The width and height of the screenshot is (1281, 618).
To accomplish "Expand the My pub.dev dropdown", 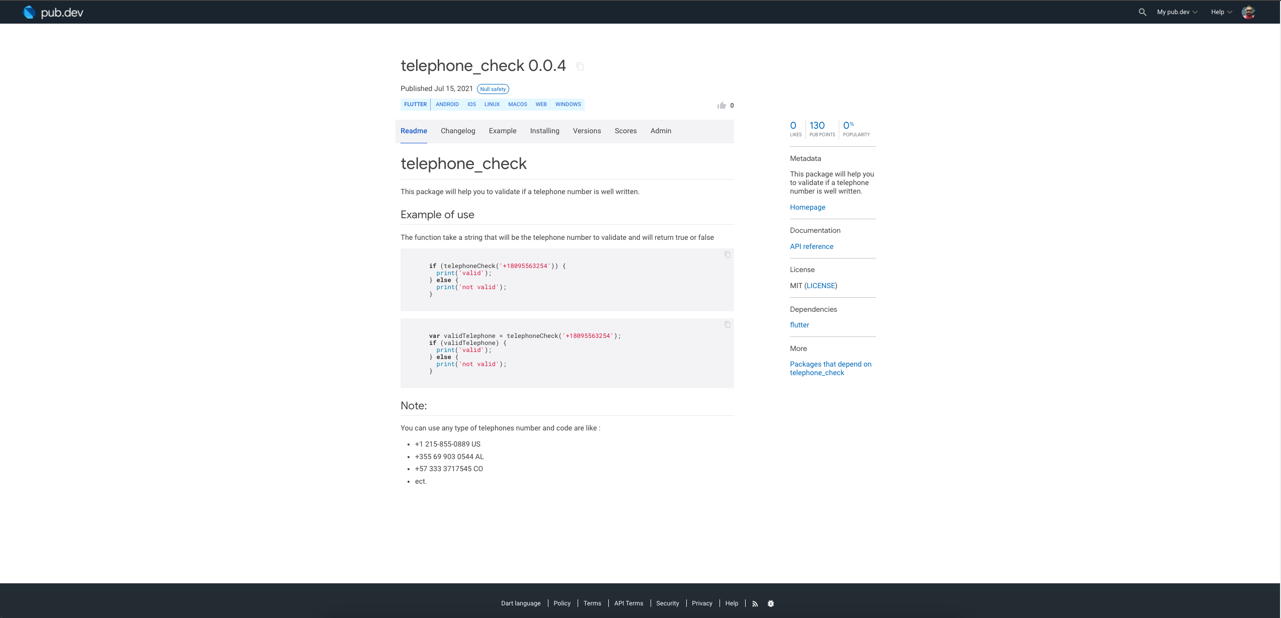I will (1177, 12).
